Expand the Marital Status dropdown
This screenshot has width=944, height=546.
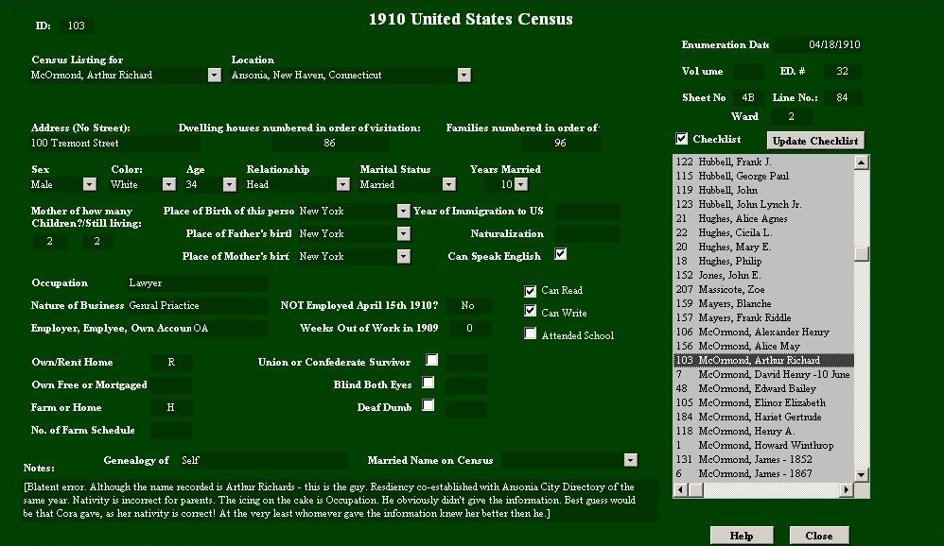(448, 184)
